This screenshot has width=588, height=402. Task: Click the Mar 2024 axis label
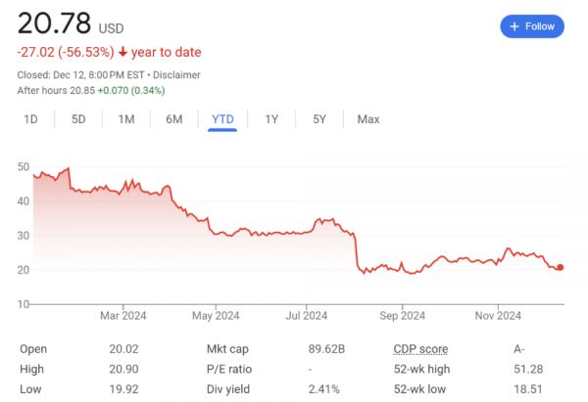coord(122,315)
